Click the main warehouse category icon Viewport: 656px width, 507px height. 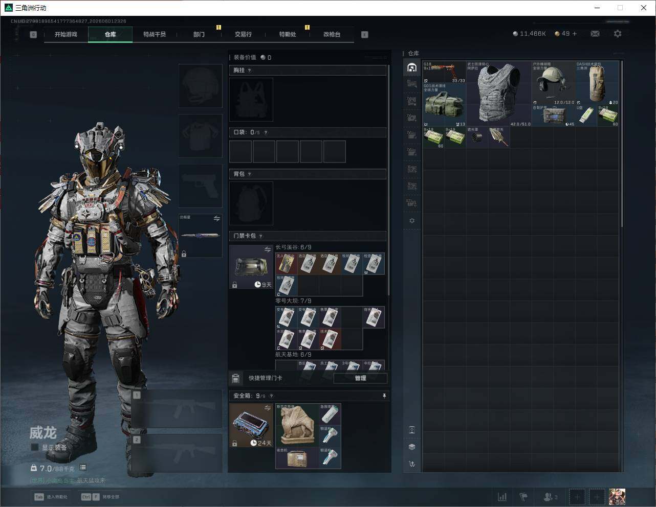coord(412,67)
